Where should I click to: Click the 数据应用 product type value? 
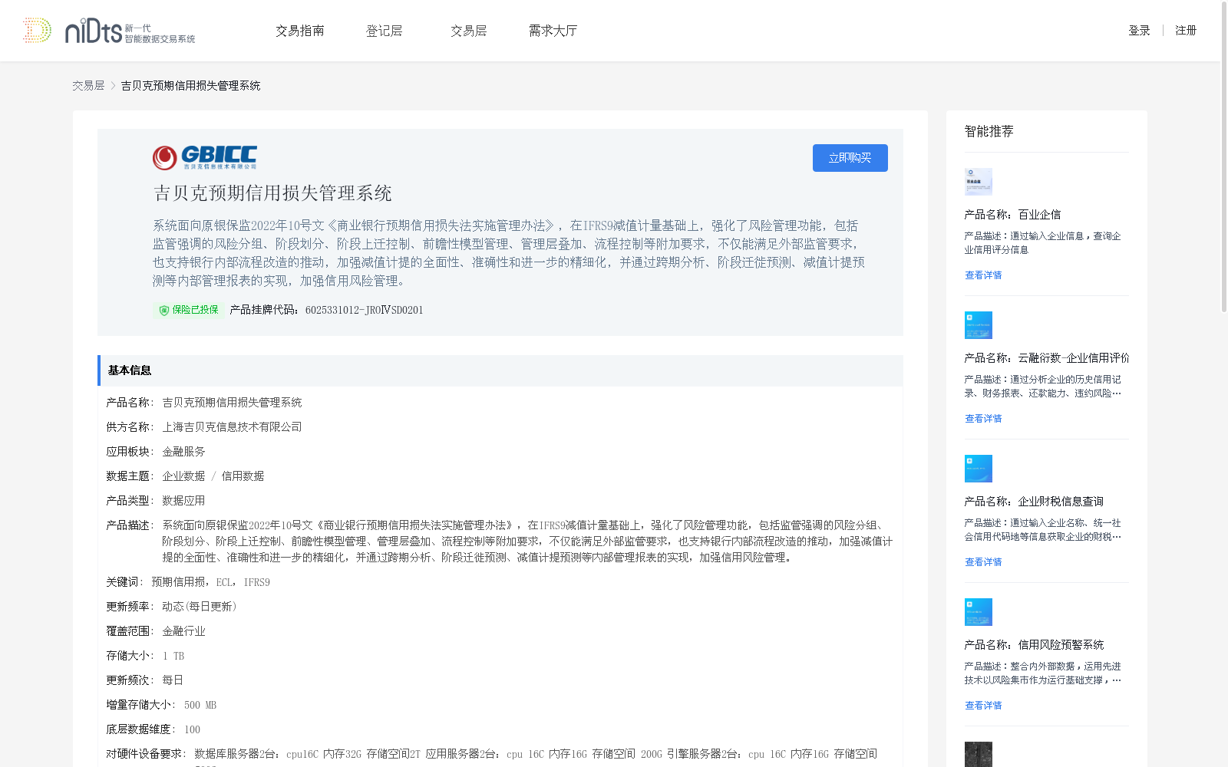coord(183,501)
